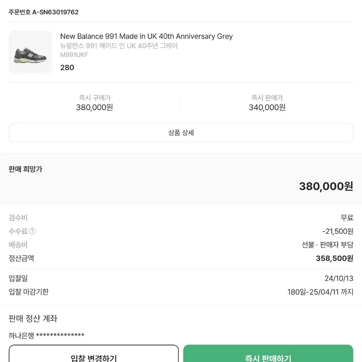Screen dimensions: 362x362
Task: Open the New Balance 991 shoe thumbnail
Action: pos(30,52)
